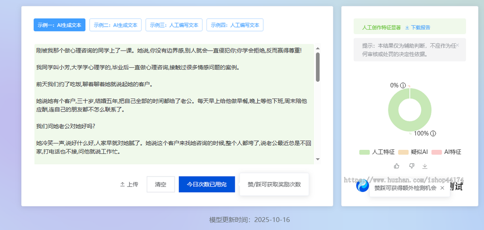Click the 下载报告 download report link

tap(417, 27)
